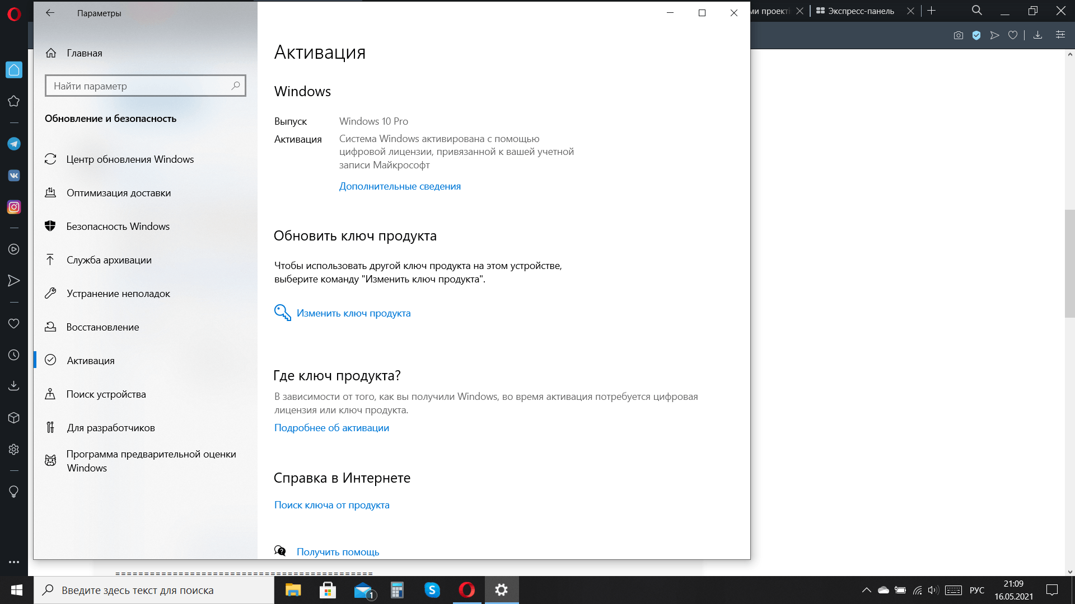Click Получить помощь link
This screenshot has width=1075, height=604.
pyautogui.click(x=338, y=552)
